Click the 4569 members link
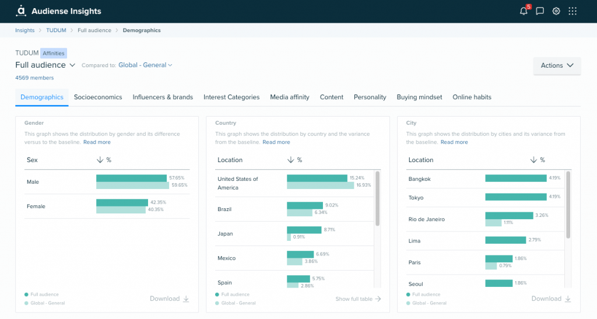 pos(34,78)
